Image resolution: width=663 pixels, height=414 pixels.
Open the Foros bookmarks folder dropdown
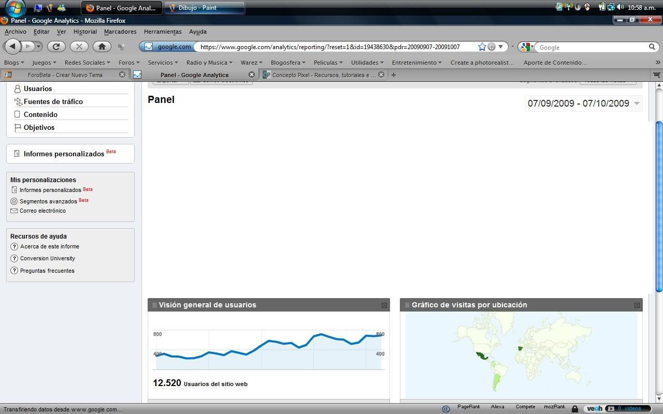pos(129,62)
